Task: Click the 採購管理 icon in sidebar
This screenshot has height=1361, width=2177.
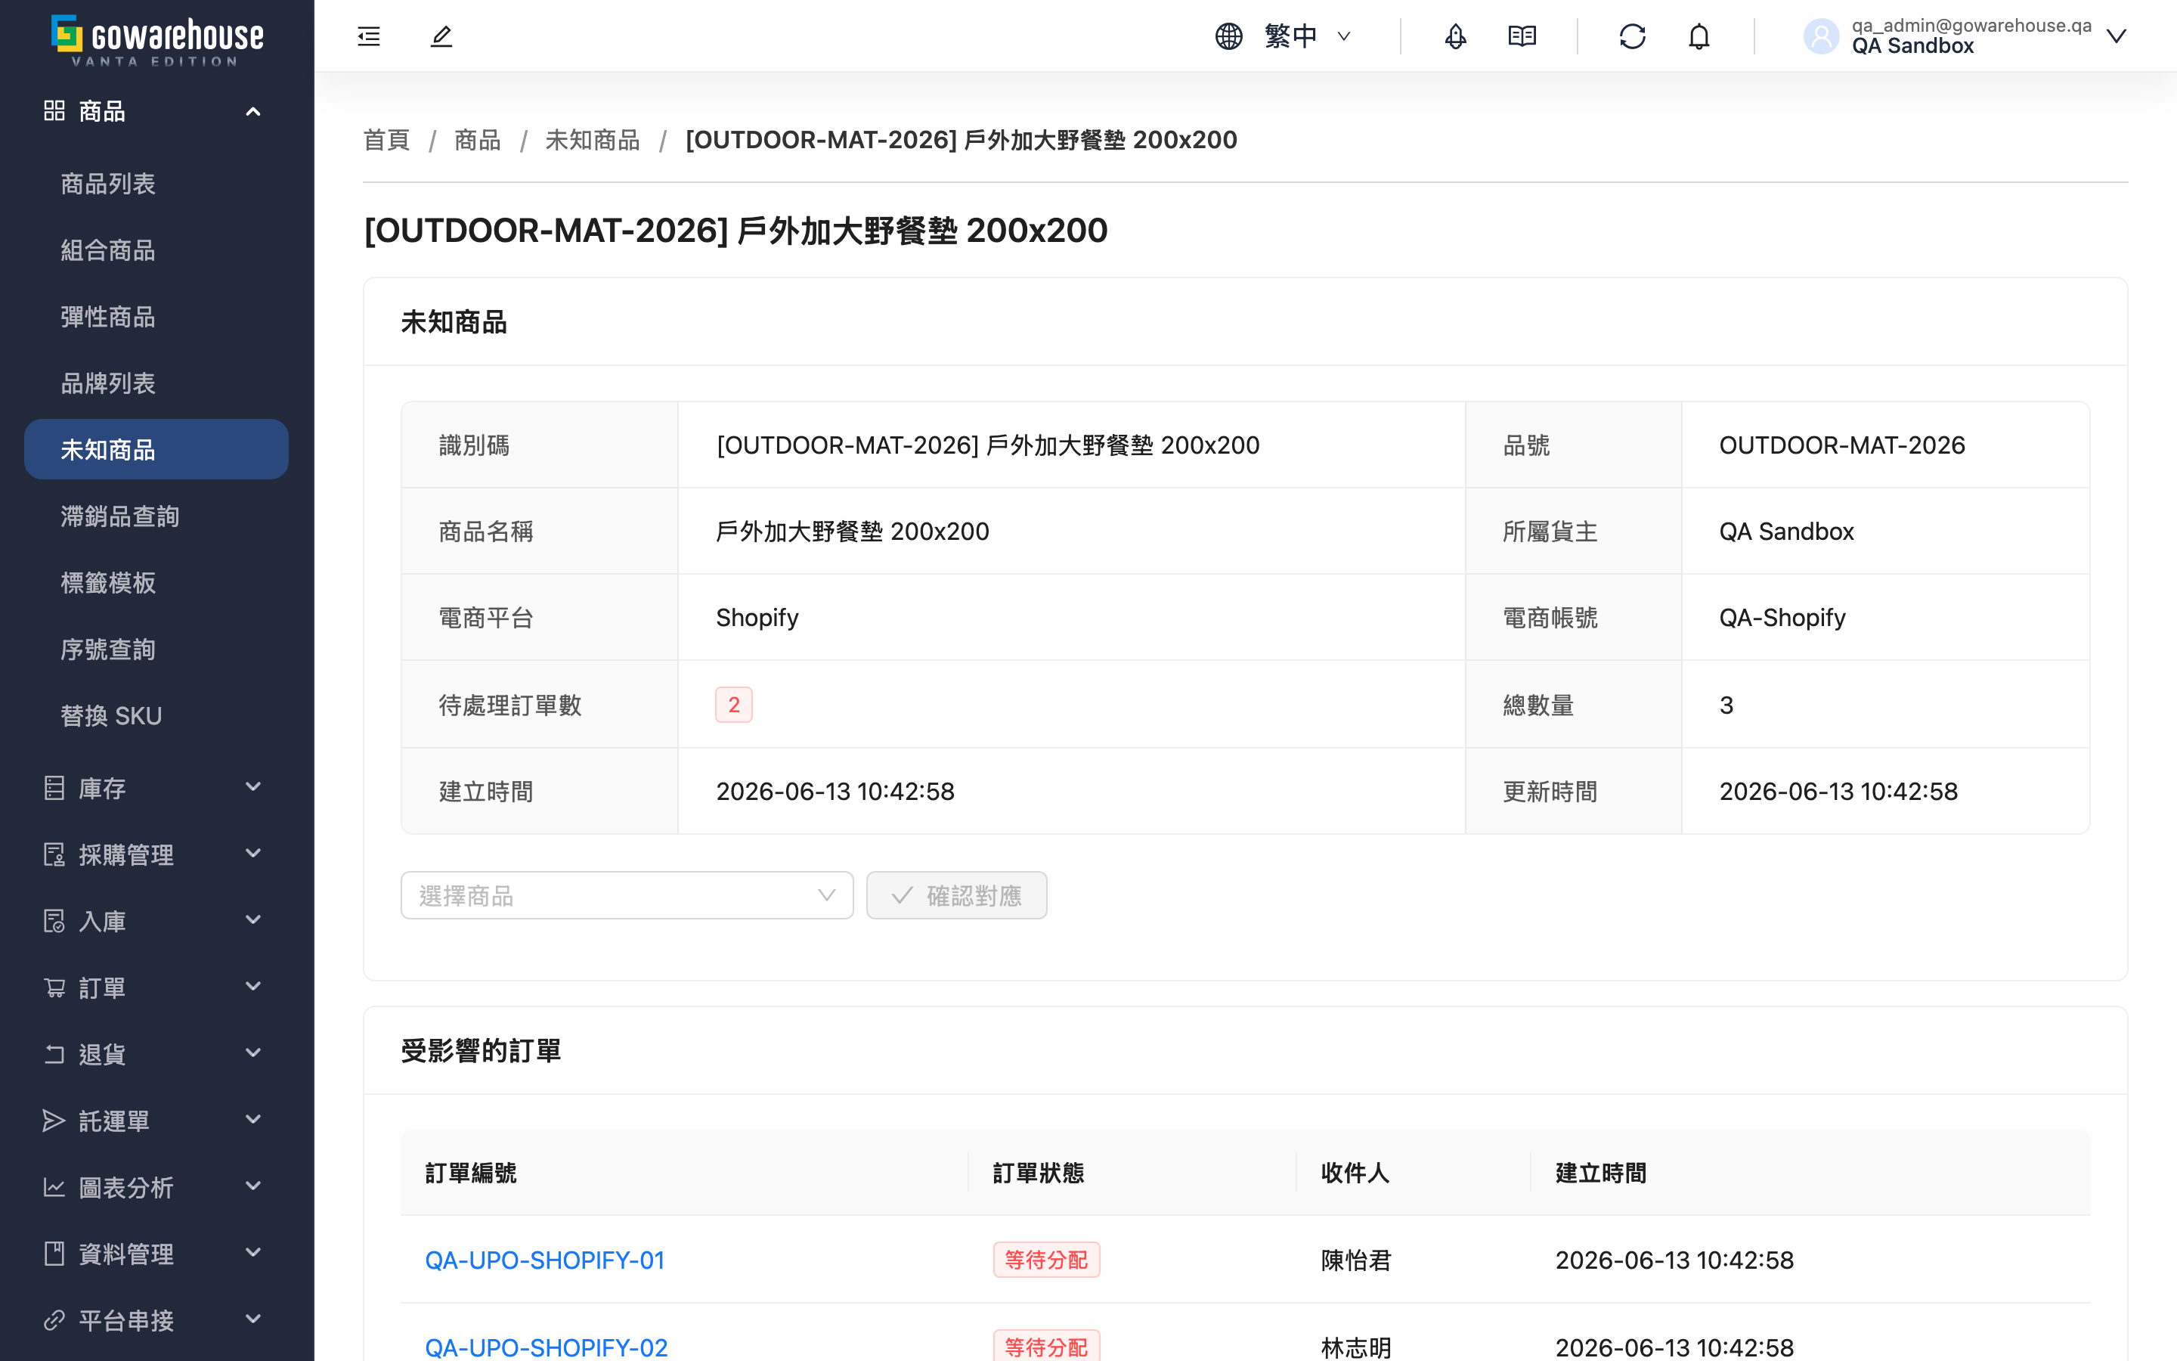Action: (x=54, y=854)
